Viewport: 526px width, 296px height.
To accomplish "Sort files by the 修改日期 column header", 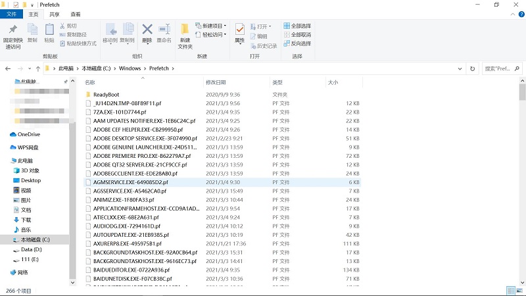I will point(216,82).
